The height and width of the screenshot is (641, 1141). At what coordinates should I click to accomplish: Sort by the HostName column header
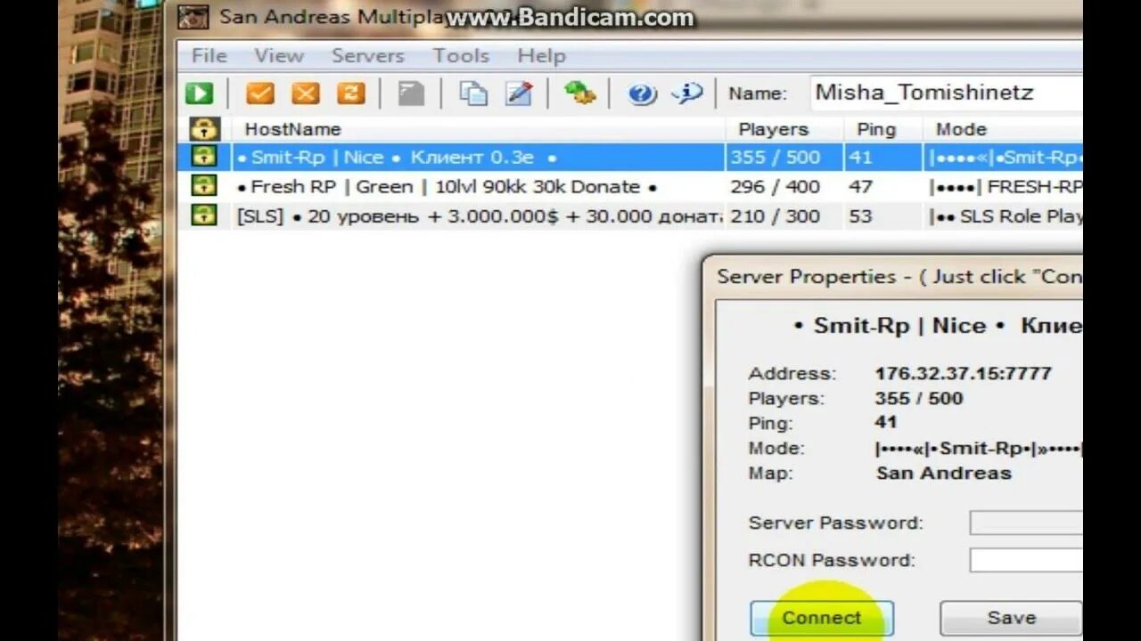click(x=477, y=129)
